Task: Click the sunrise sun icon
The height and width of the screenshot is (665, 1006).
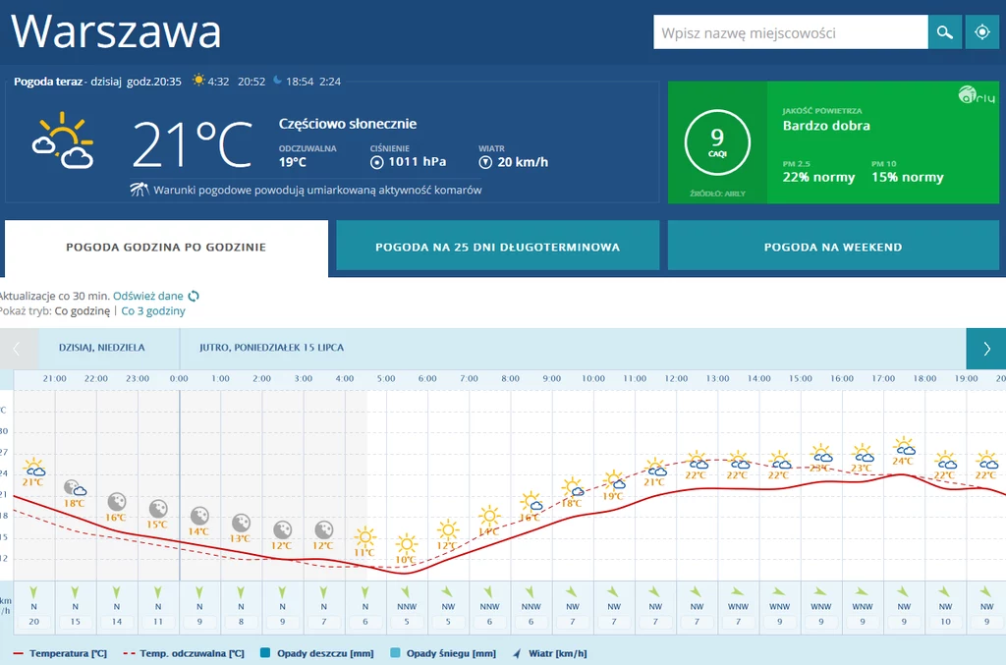Action: coord(198,81)
